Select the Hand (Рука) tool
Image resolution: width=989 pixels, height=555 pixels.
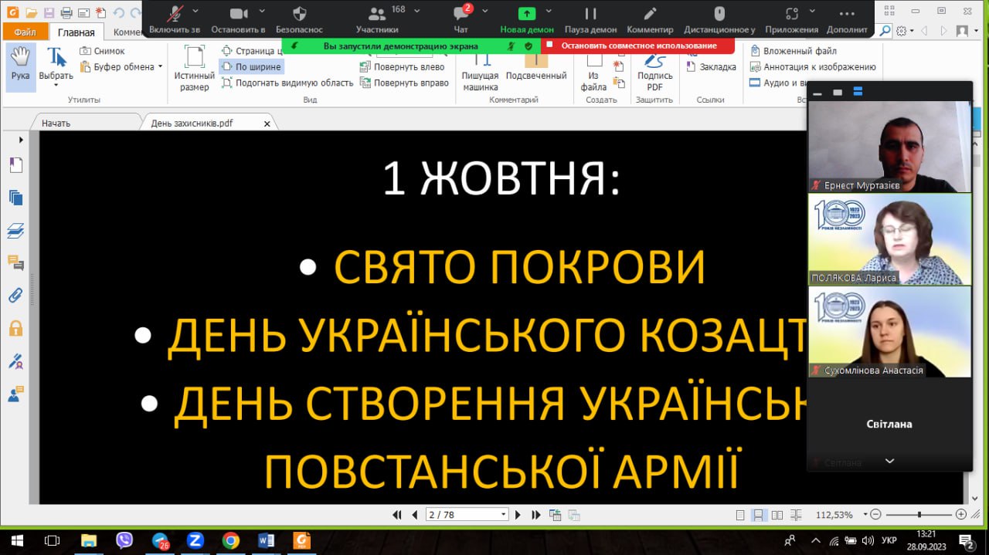21,65
